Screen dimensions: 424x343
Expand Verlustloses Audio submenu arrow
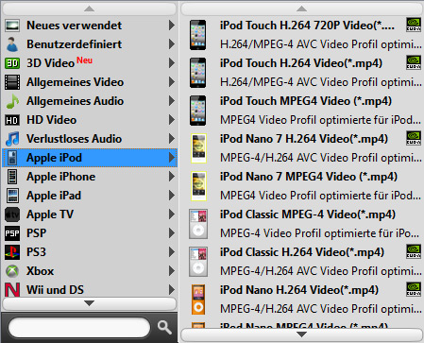tap(172, 139)
